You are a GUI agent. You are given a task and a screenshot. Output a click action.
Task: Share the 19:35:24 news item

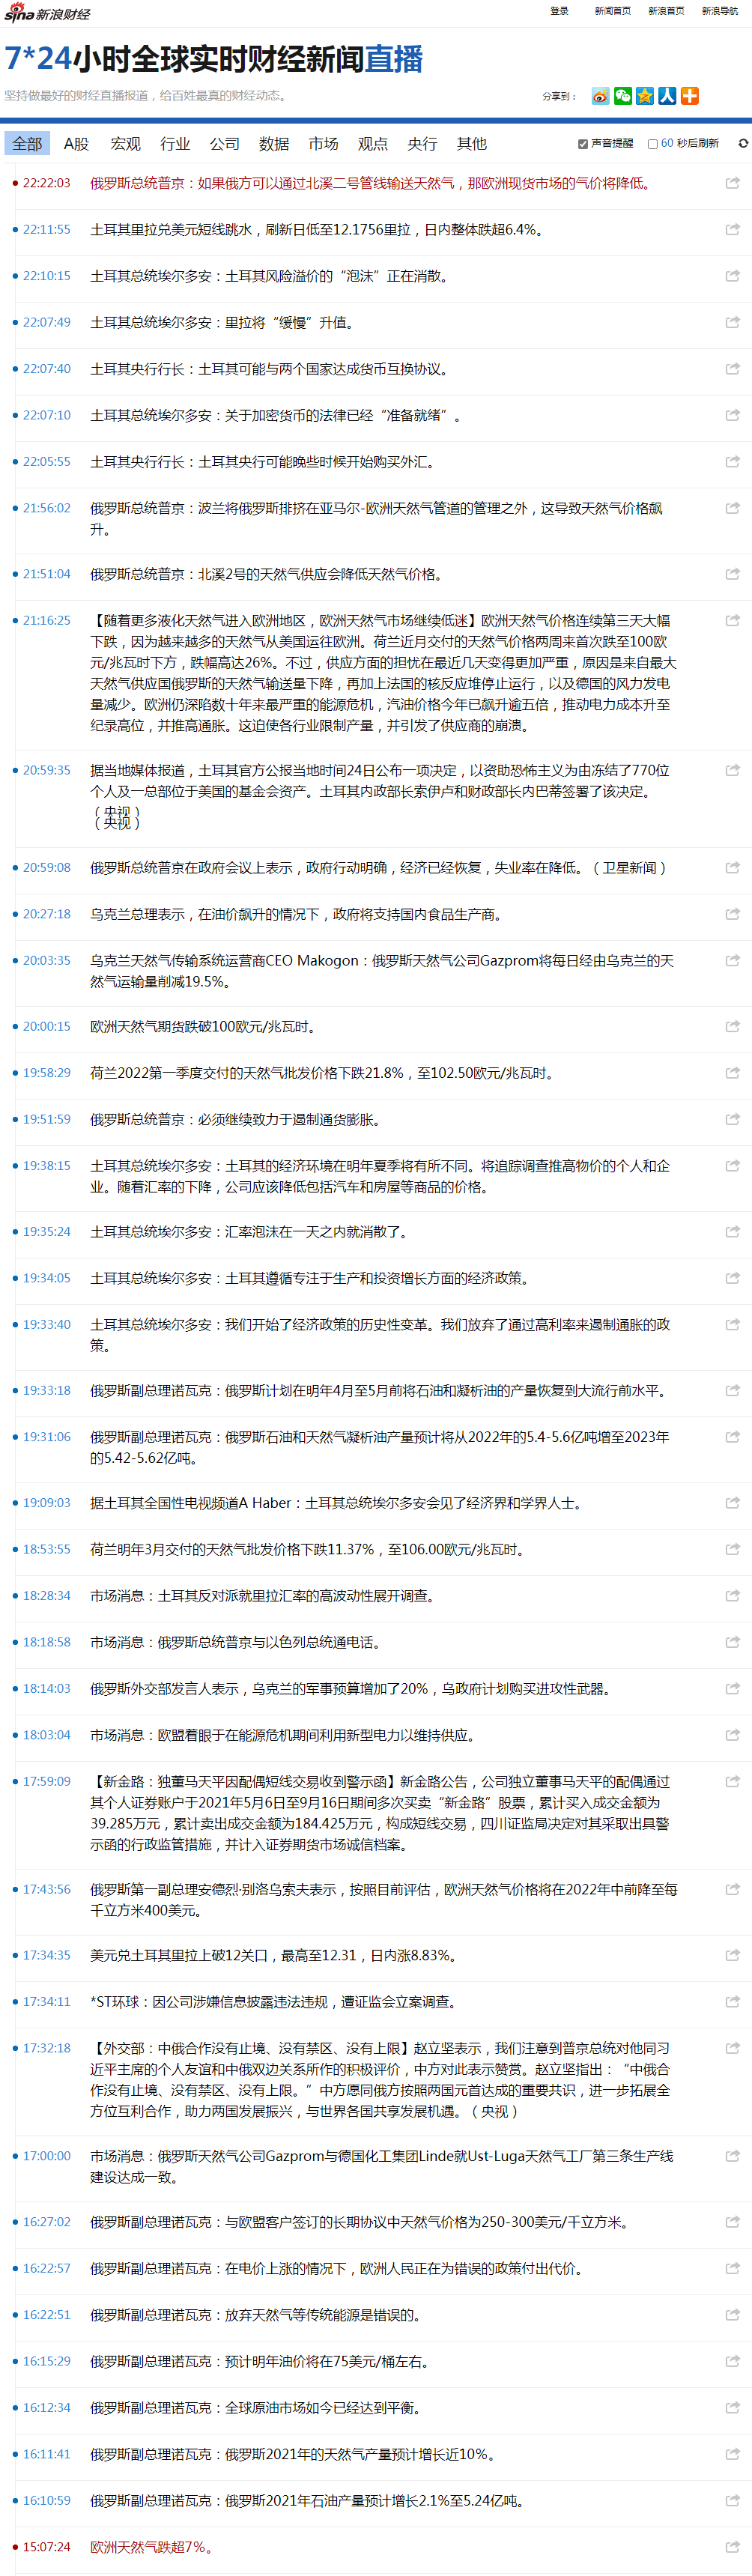click(x=732, y=1232)
